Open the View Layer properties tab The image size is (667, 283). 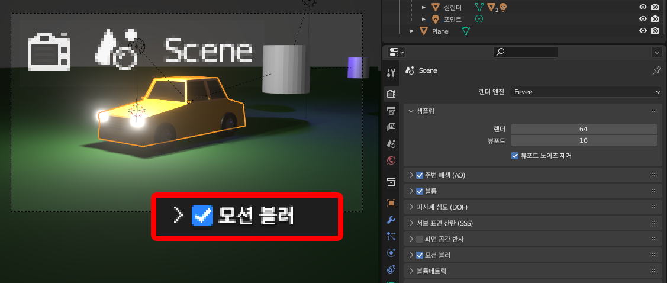point(391,127)
